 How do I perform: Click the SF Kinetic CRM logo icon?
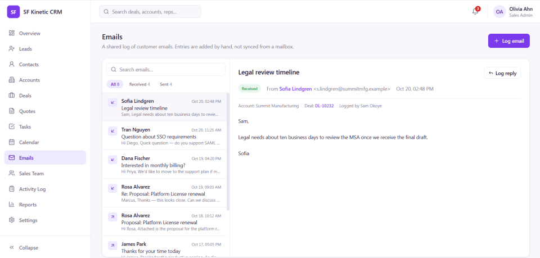tap(13, 12)
